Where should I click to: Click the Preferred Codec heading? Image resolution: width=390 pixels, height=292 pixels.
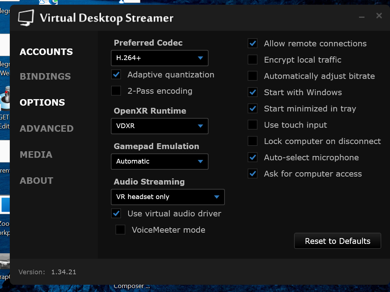(148, 43)
